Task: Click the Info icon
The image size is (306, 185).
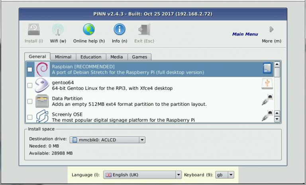Action: coord(119,30)
